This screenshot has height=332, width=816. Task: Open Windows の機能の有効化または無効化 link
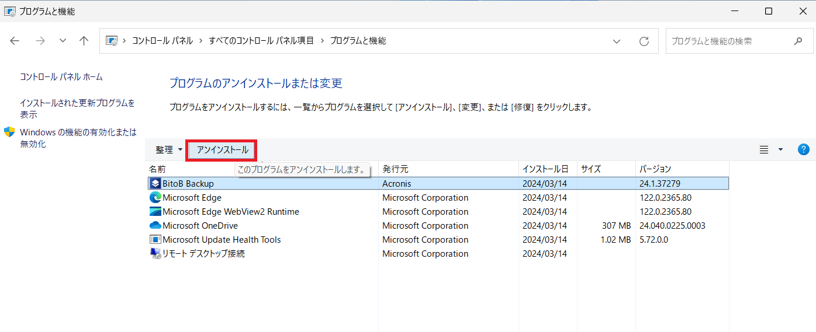[78, 138]
